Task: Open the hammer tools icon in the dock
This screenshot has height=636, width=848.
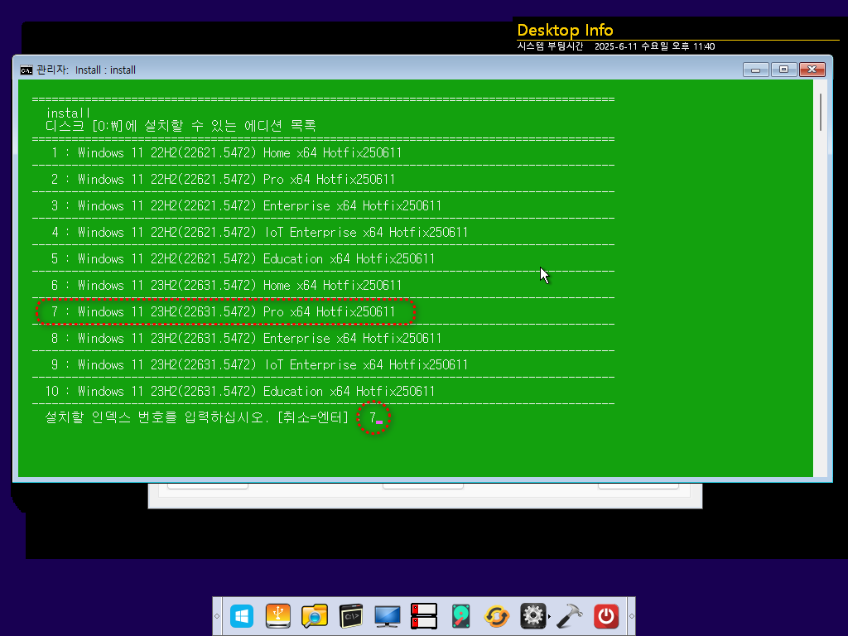Action: [569, 616]
